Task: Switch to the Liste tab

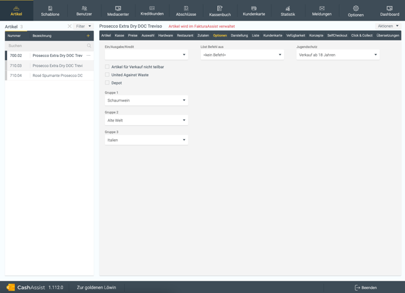Action: pos(255,36)
